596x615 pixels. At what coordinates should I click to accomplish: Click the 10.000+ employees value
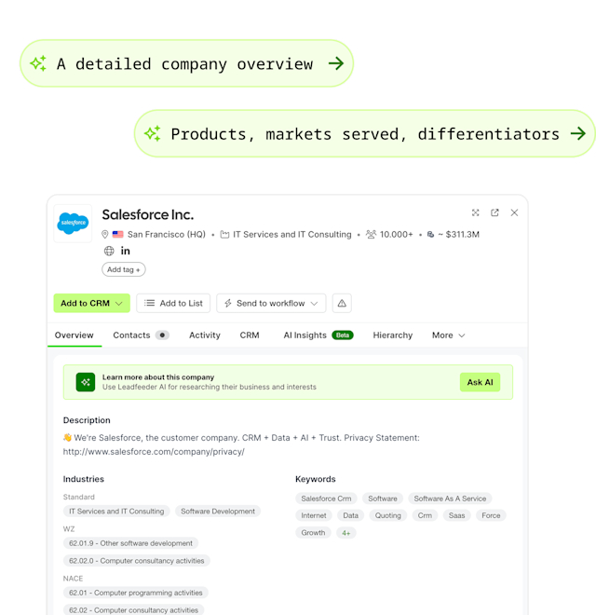coord(396,235)
